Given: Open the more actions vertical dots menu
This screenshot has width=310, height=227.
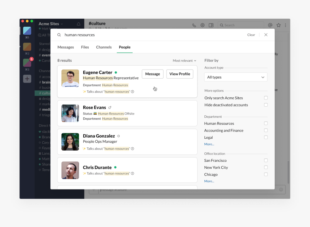Looking at the screenshot, I should (x=285, y=25).
